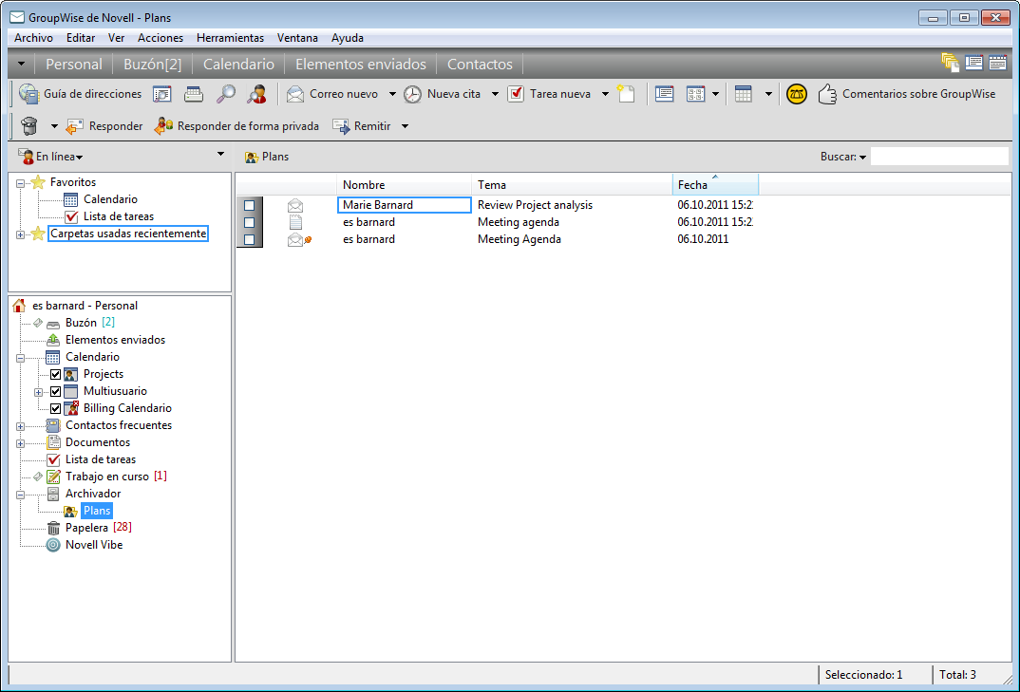Click the stacked folders icon at top right

pos(951,63)
